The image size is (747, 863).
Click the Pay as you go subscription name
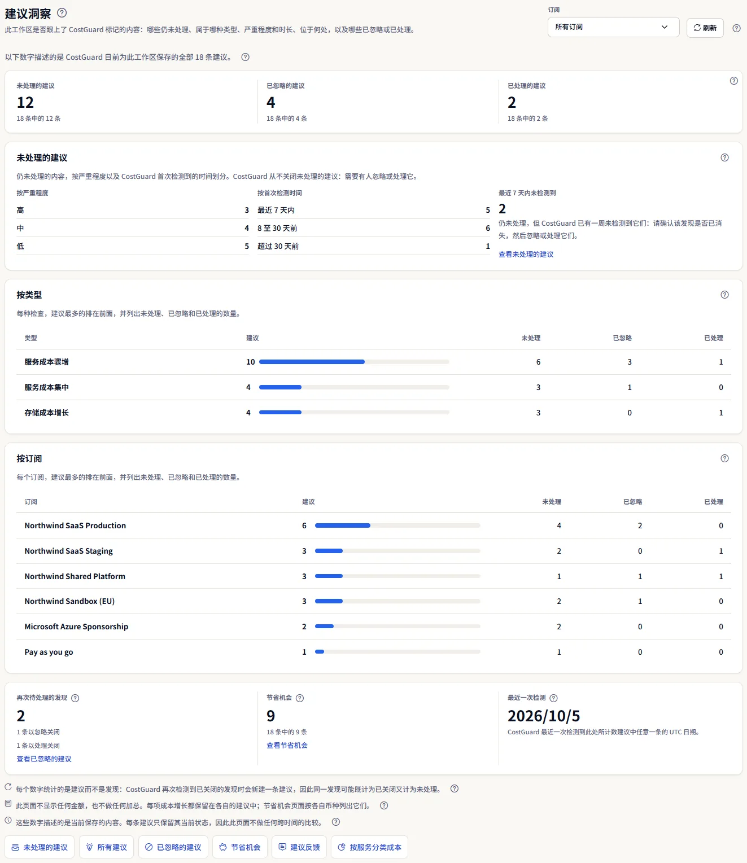click(49, 652)
